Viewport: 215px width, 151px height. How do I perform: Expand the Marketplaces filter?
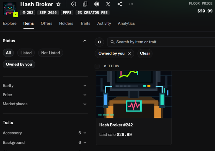pyautogui.click(x=45, y=104)
